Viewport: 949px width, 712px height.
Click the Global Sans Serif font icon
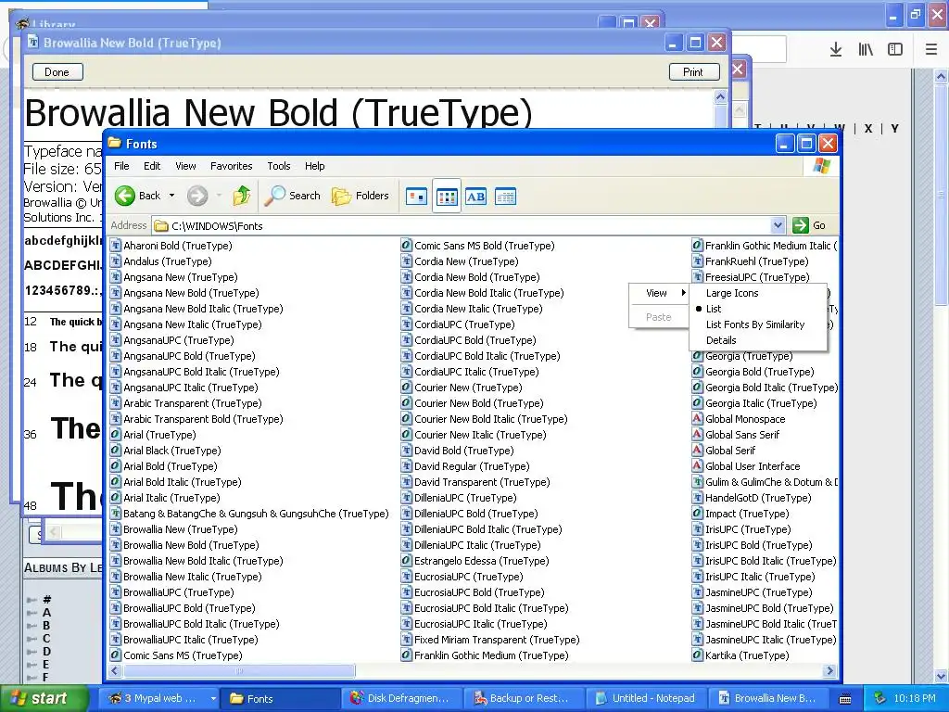pos(697,435)
